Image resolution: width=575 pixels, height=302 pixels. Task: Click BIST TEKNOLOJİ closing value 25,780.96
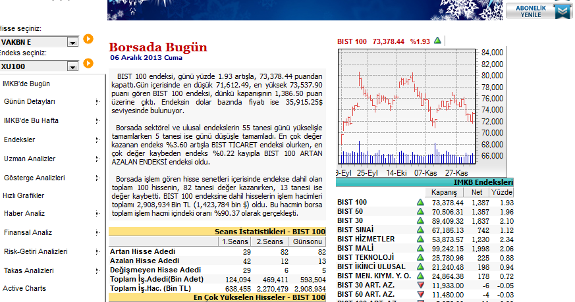[x=448, y=258]
